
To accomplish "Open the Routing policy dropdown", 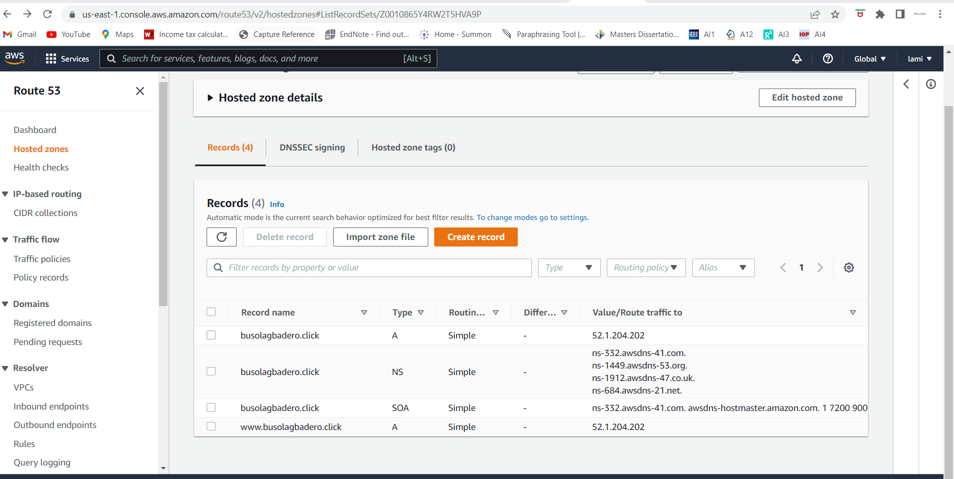I will pyautogui.click(x=645, y=267).
